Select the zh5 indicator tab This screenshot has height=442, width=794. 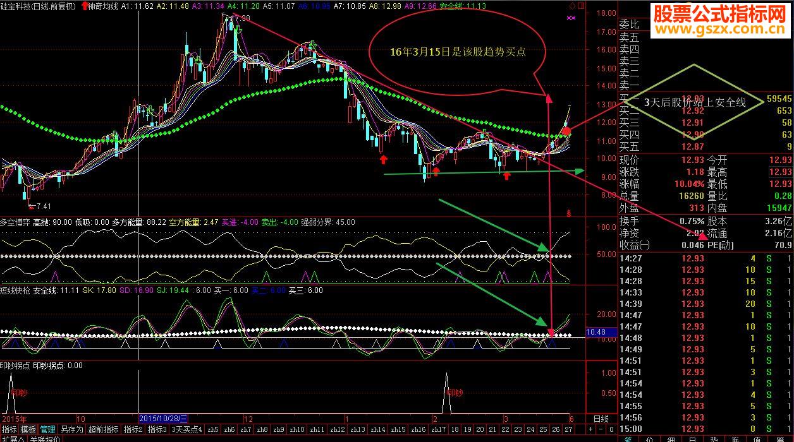pyautogui.click(x=213, y=429)
